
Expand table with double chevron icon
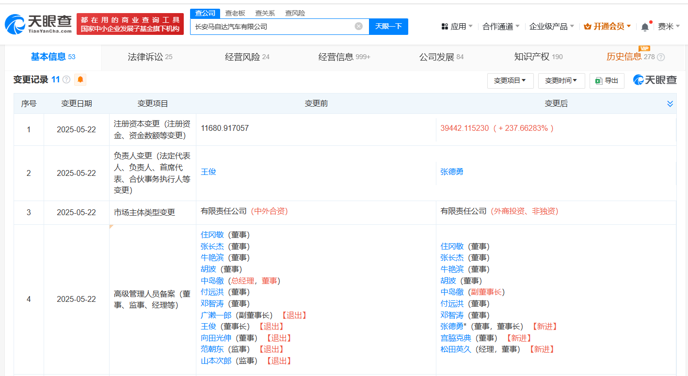(x=670, y=104)
